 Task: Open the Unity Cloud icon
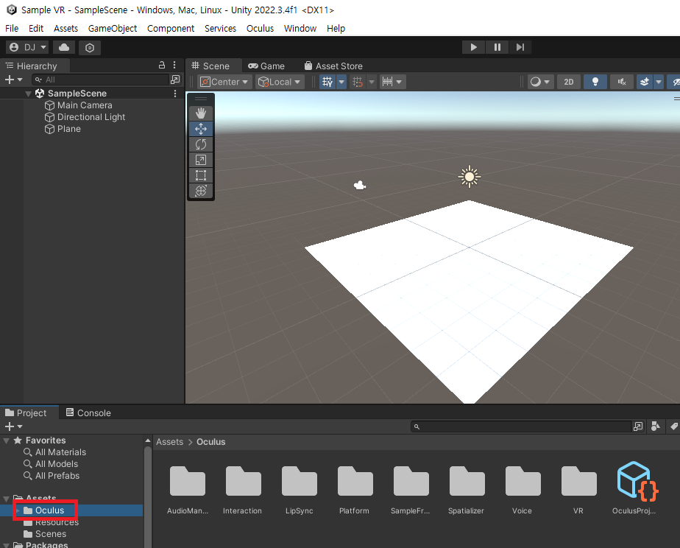[64, 47]
